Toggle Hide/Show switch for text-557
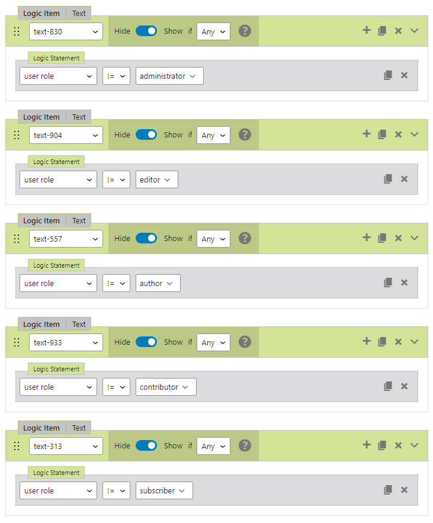 coord(146,238)
